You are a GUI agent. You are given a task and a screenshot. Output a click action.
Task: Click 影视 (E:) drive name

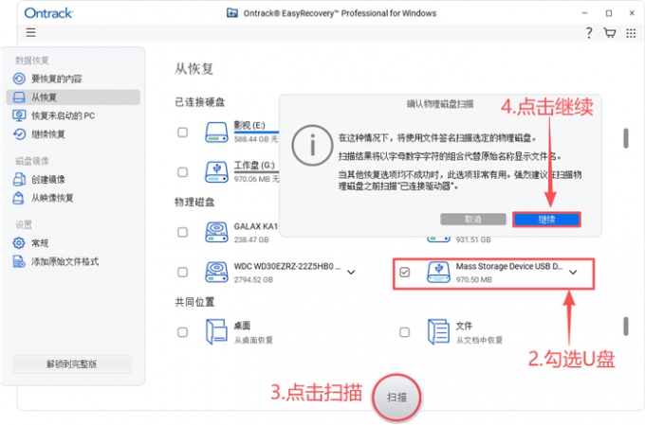click(x=249, y=125)
